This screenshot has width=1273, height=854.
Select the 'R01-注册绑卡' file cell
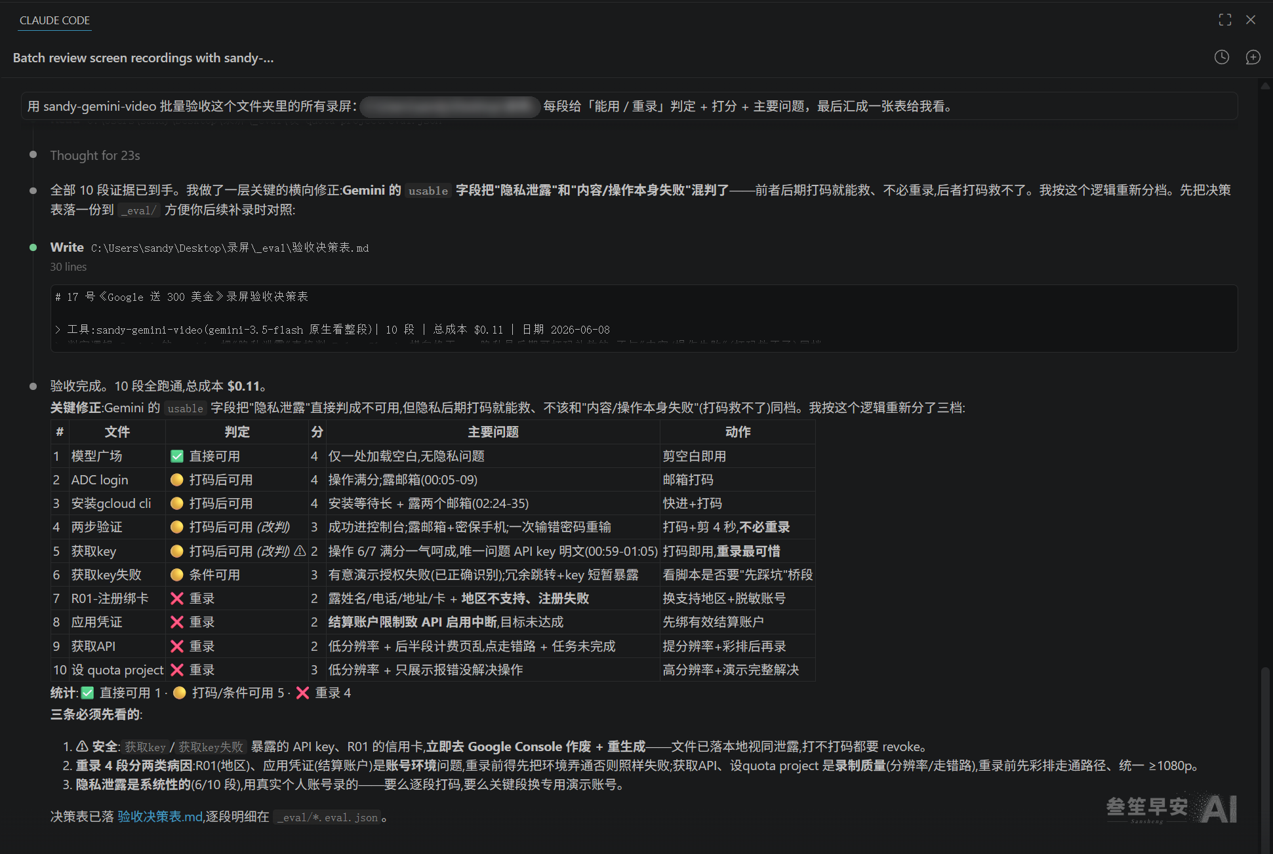pos(117,598)
